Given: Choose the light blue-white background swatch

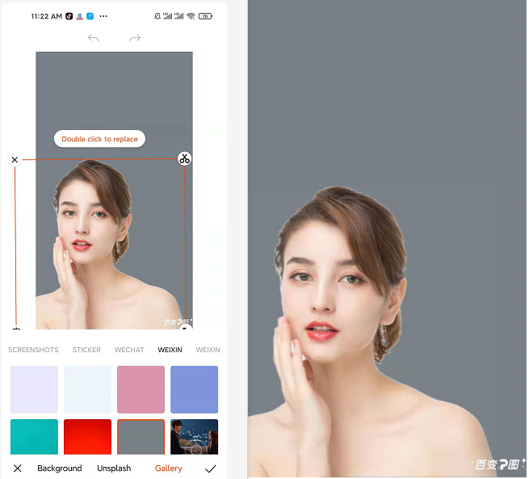Looking at the screenshot, I should pos(87,389).
